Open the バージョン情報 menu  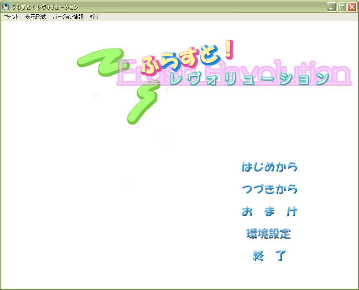coord(68,17)
